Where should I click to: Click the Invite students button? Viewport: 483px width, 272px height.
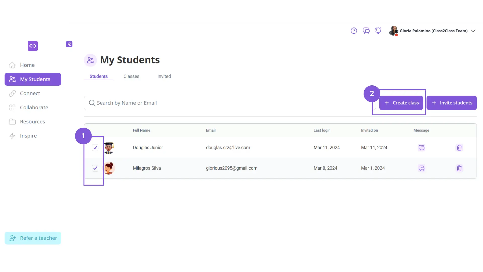tap(452, 103)
